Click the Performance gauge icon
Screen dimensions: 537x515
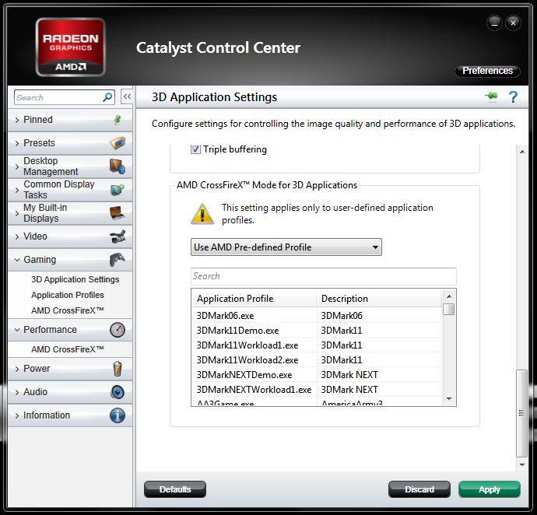[118, 330]
